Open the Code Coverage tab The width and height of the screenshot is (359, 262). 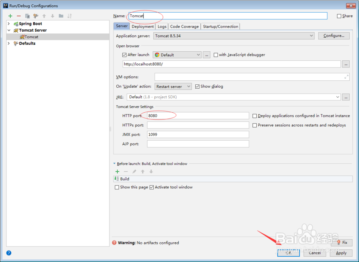click(184, 27)
